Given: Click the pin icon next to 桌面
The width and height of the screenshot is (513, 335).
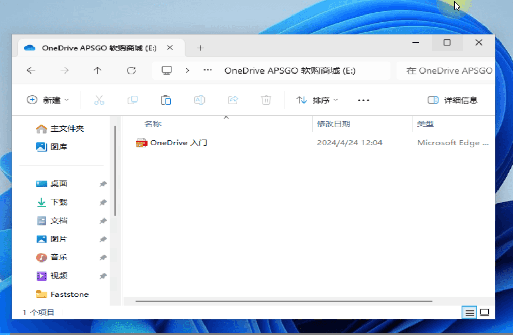Looking at the screenshot, I should tap(103, 184).
